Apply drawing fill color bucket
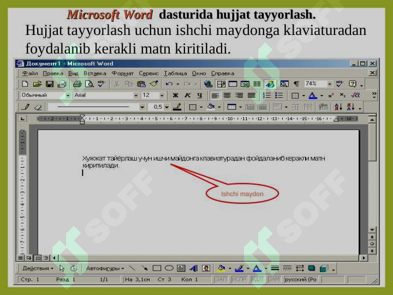 [221, 268]
